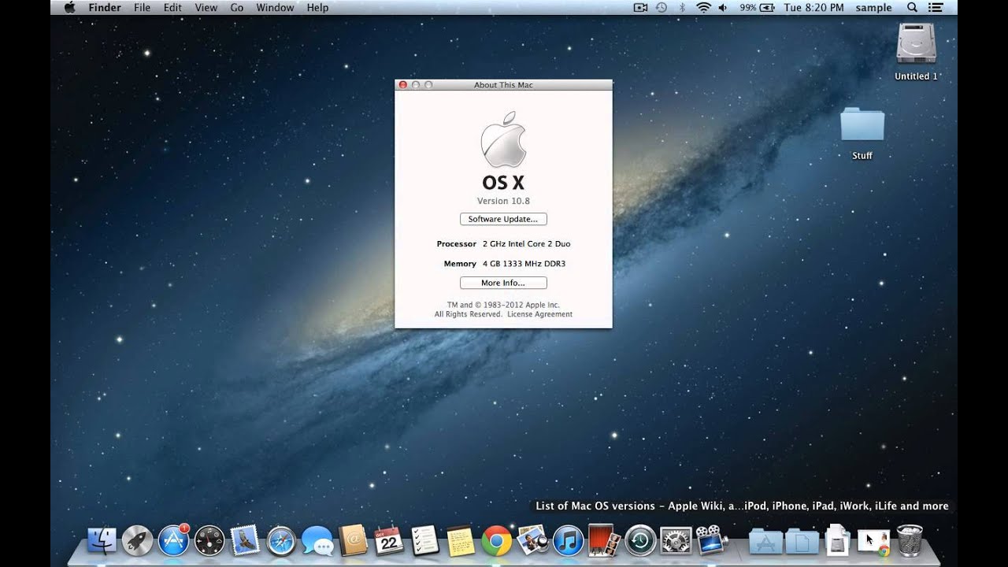This screenshot has width=1008, height=567.
Task: Open Applications folder stack in Dock
Action: pos(765,541)
